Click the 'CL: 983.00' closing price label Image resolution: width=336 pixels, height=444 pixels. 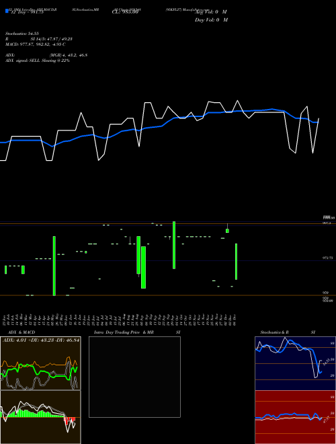(x=125, y=12)
